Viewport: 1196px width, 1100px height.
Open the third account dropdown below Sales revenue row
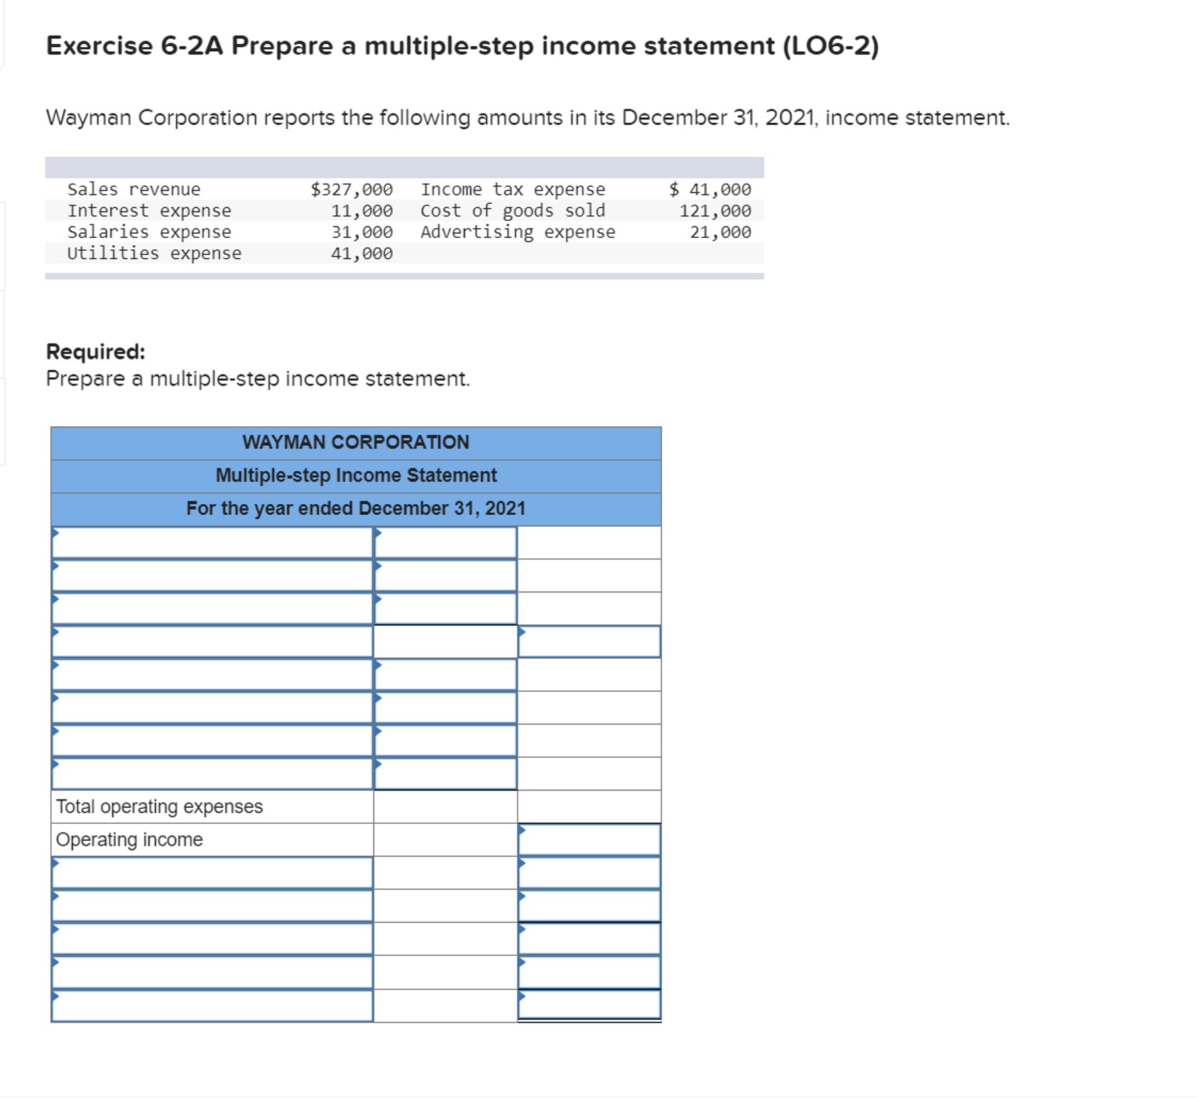click(213, 608)
